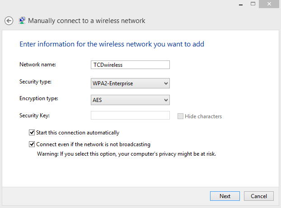Tick the Hide characters checkbox
Viewport: 281px width, 208px height.
click(180, 116)
